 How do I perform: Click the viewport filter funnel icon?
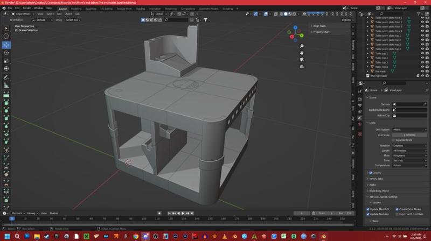[x=205, y=20]
